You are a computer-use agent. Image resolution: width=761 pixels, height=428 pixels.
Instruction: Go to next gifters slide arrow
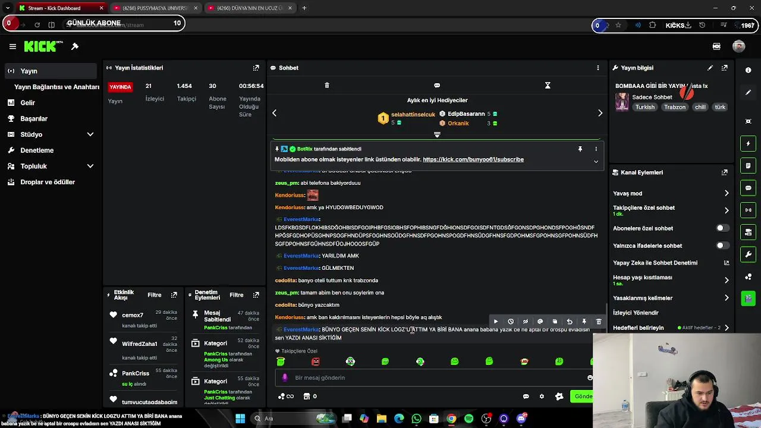point(600,113)
